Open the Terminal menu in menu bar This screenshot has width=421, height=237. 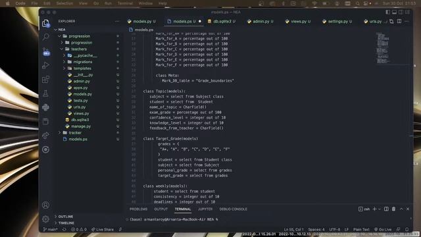click(x=125, y=3)
